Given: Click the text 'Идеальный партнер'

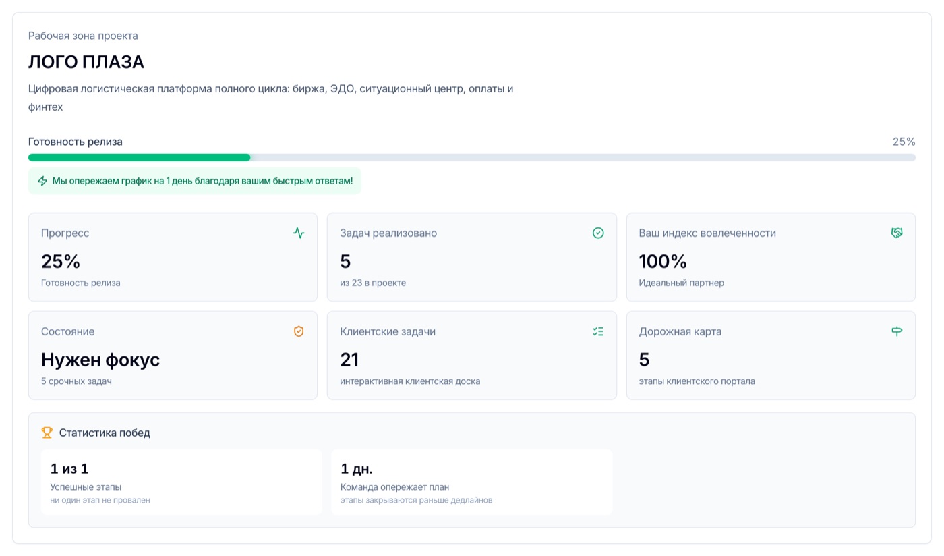Looking at the screenshot, I should pos(682,283).
